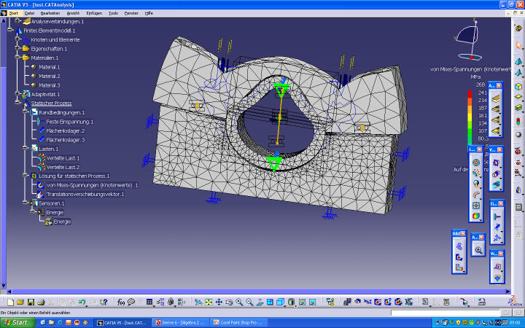525x328 pixels.
Task: Click the Normal View icon
Action: (260, 302)
